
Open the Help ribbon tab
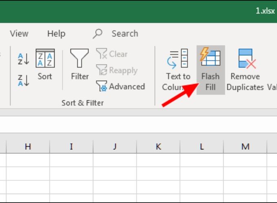click(x=56, y=34)
